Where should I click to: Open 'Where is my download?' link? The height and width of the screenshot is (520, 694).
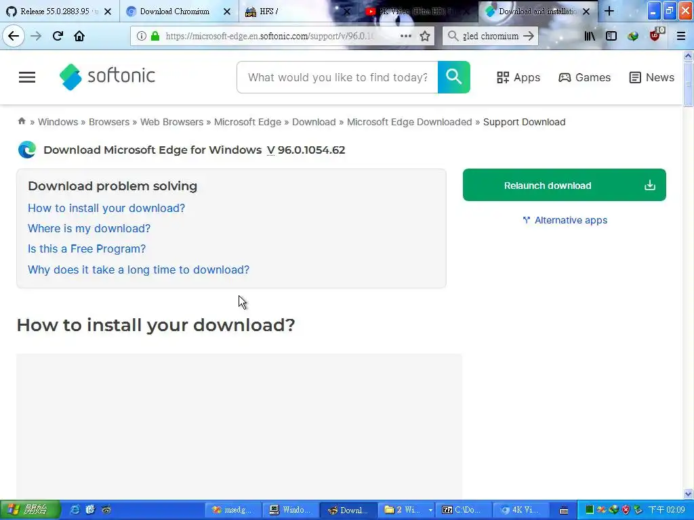pyautogui.click(x=89, y=228)
